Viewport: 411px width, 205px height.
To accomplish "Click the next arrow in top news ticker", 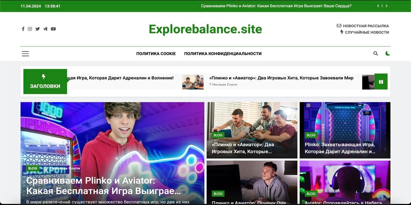I will 387,6.
